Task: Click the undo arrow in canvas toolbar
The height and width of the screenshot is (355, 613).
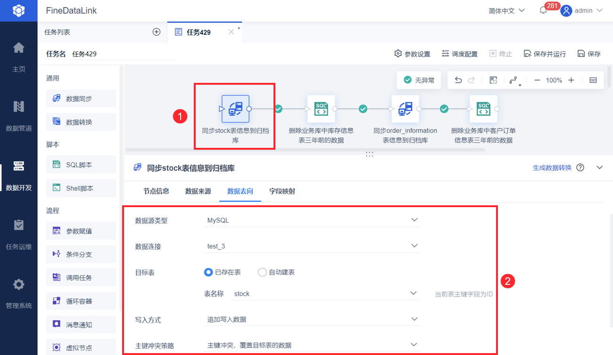Action: click(x=458, y=81)
